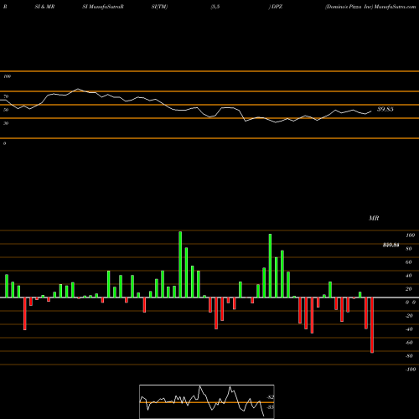
Task: Click the bottom mini RSI overview chart
Action: coord(207,401)
